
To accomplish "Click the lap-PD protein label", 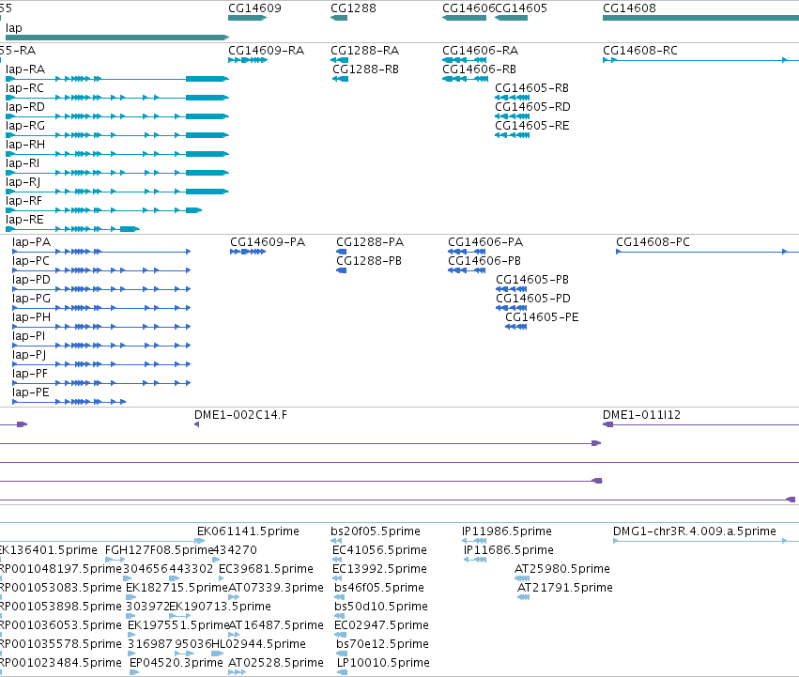I will tap(32, 280).
